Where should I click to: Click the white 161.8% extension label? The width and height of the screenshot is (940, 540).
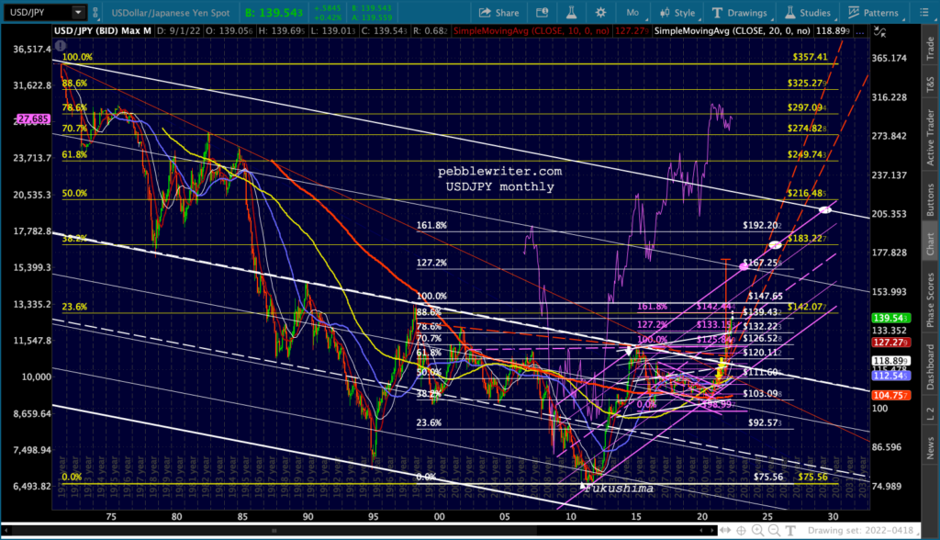pos(431,226)
